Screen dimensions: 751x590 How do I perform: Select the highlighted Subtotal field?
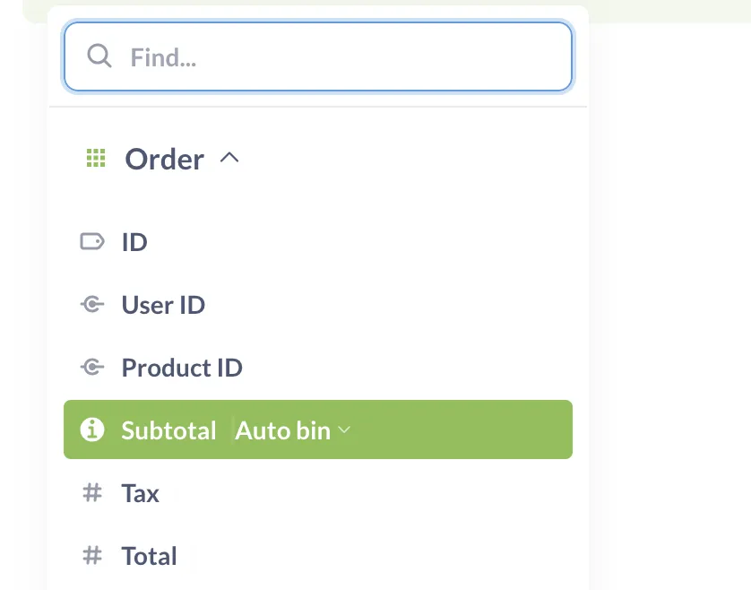tap(168, 429)
